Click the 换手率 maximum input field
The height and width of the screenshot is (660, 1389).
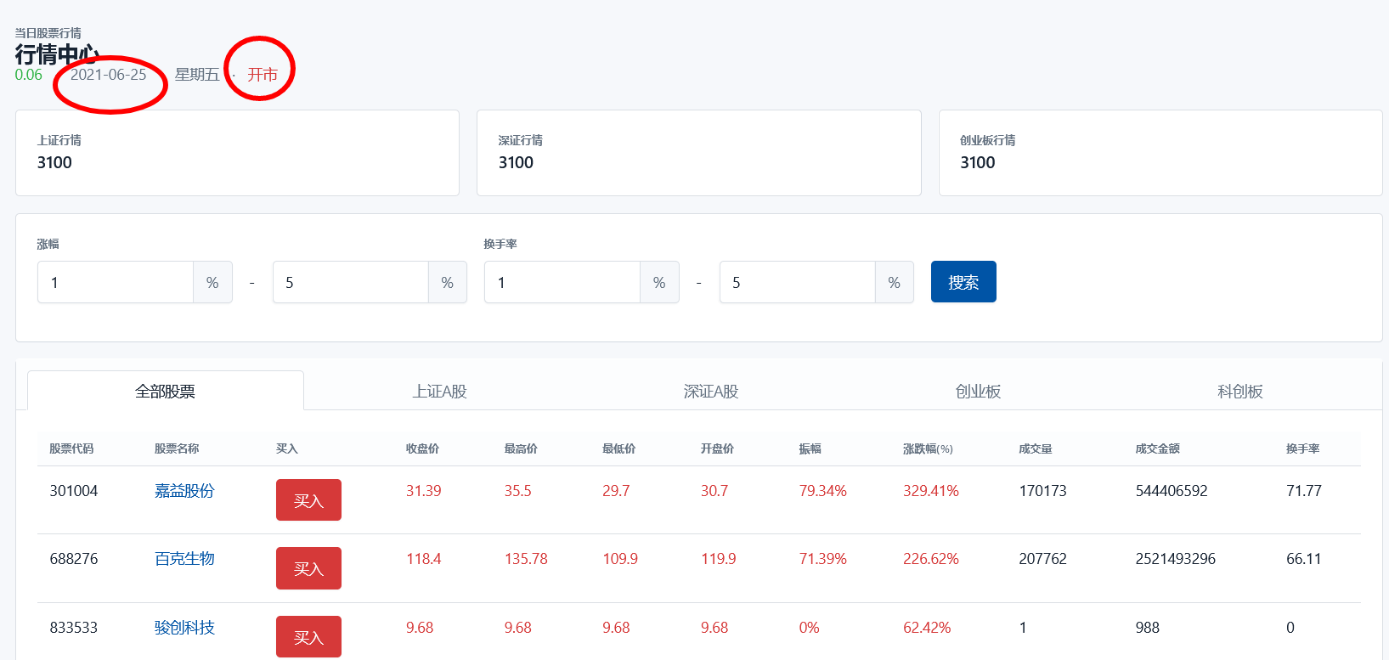(x=798, y=282)
